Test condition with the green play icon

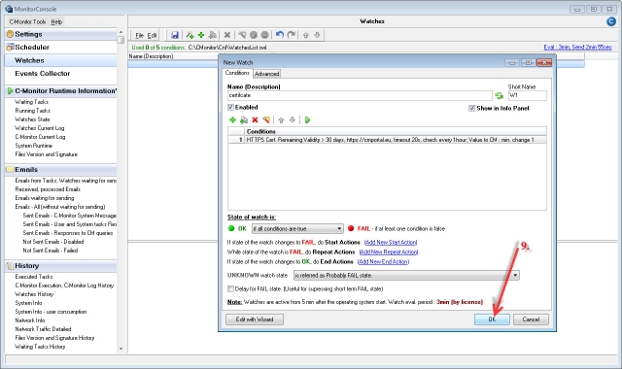(x=307, y=119)
